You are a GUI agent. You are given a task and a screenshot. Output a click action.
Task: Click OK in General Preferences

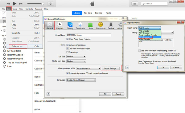click(105, 94)
